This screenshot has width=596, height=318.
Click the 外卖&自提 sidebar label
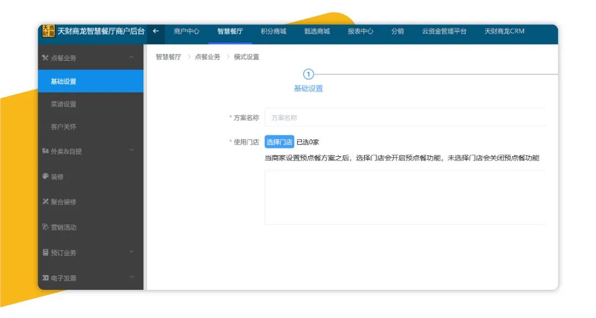(66, 151)
